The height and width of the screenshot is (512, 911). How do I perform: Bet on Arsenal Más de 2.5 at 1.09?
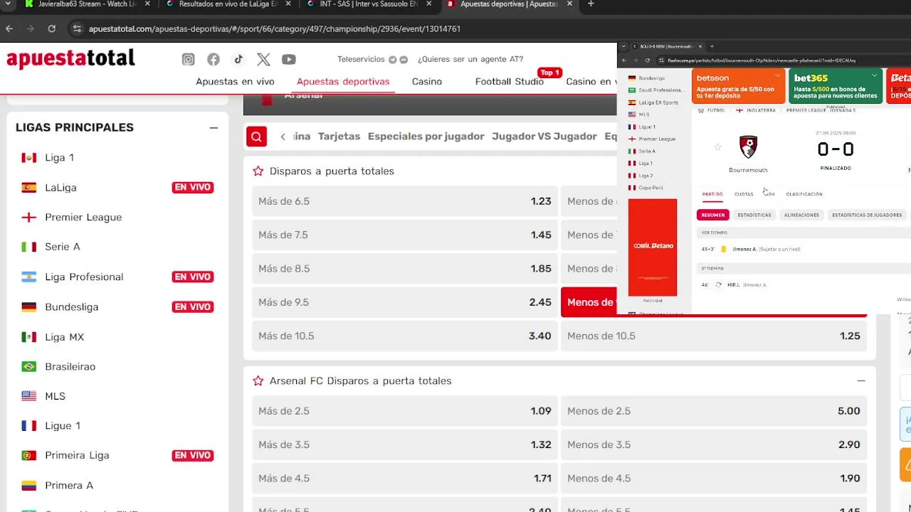click(405, 411)
